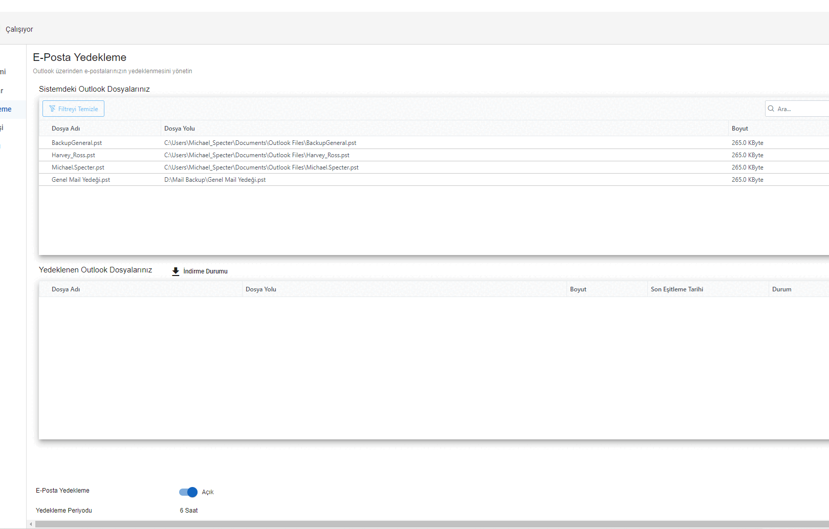Viewport: 829px width, 529px height.
Task: Select the Harvey_Ross.pst file row
Action: [x=73, y=155]
